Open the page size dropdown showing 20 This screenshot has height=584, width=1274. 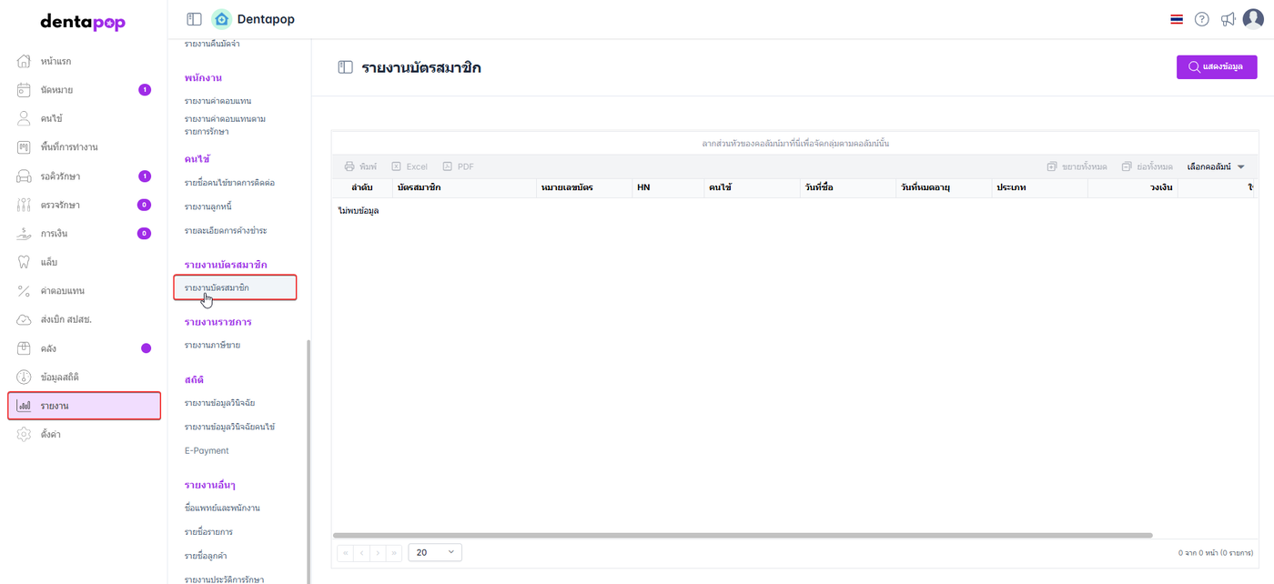click(435, 552)
